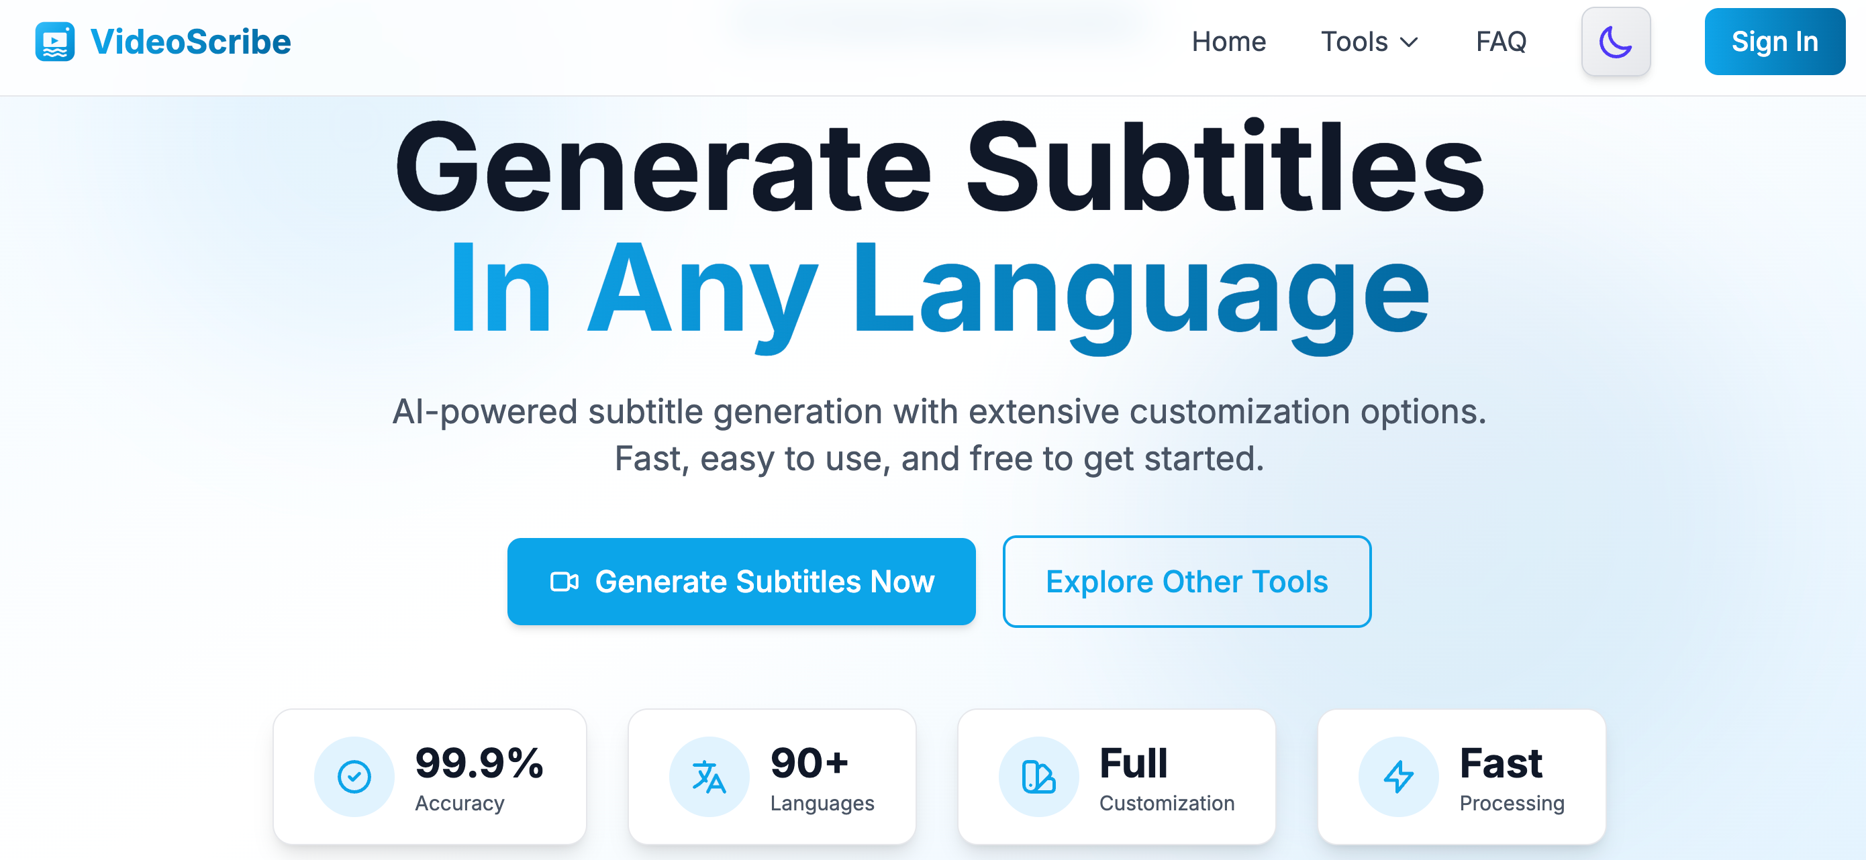
Task: Select the Fast Processing card
Action: 1461,777
